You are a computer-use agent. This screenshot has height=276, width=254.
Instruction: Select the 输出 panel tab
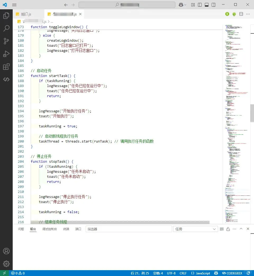pyautogui.click(x=33, y=229)
